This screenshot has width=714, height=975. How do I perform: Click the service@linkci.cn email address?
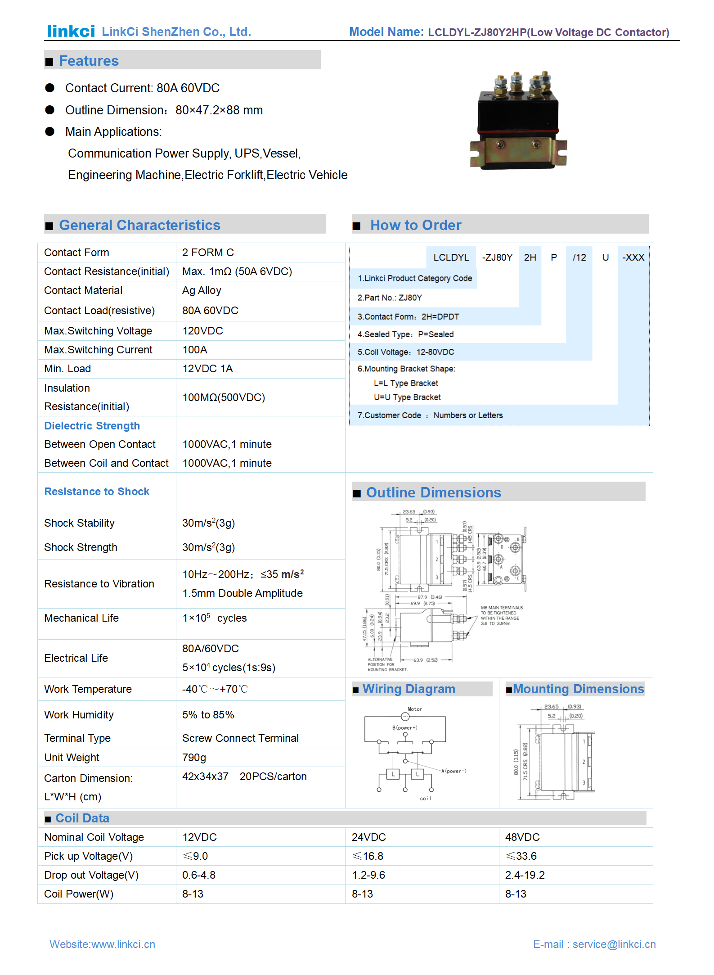pos(614,944)
